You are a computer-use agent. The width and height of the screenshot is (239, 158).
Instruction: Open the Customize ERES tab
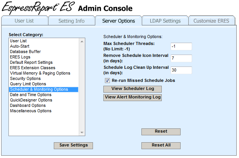212,21
